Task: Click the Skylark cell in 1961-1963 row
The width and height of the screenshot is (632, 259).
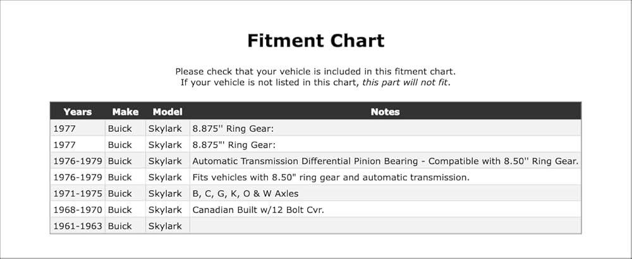Action: point(167,226)
